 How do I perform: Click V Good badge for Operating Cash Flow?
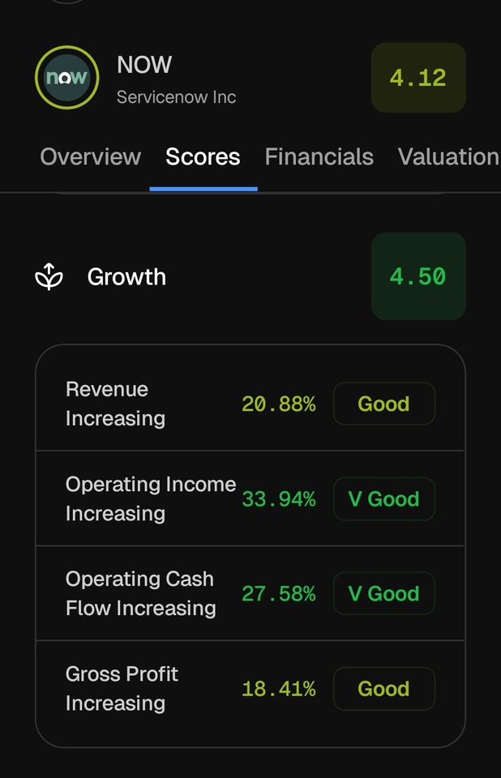[x=383, y=594]
